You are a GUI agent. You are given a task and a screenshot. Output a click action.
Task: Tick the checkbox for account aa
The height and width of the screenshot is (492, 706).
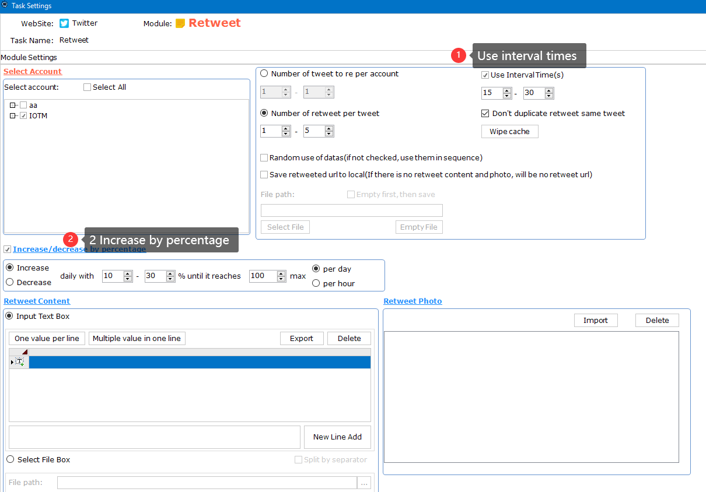pyautogui.click(x=23, y=106)
